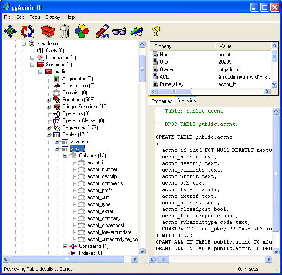The width and height of the screenshot is (282, 275).
Task: Click the Operator Classes icon
Action: click(x=57, y=120)
